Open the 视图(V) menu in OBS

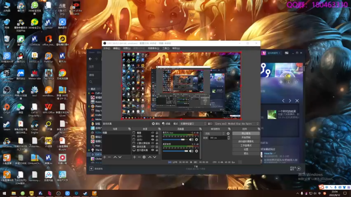(126, 48)
